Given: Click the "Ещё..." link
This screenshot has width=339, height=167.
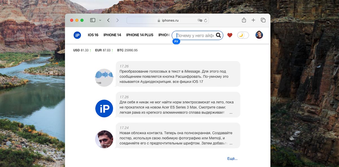Looking at the screenshot, I should pos(232,159).
